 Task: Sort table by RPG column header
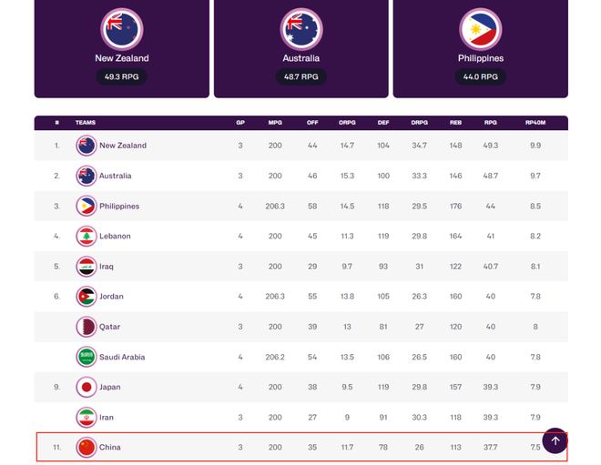point(490,123)
